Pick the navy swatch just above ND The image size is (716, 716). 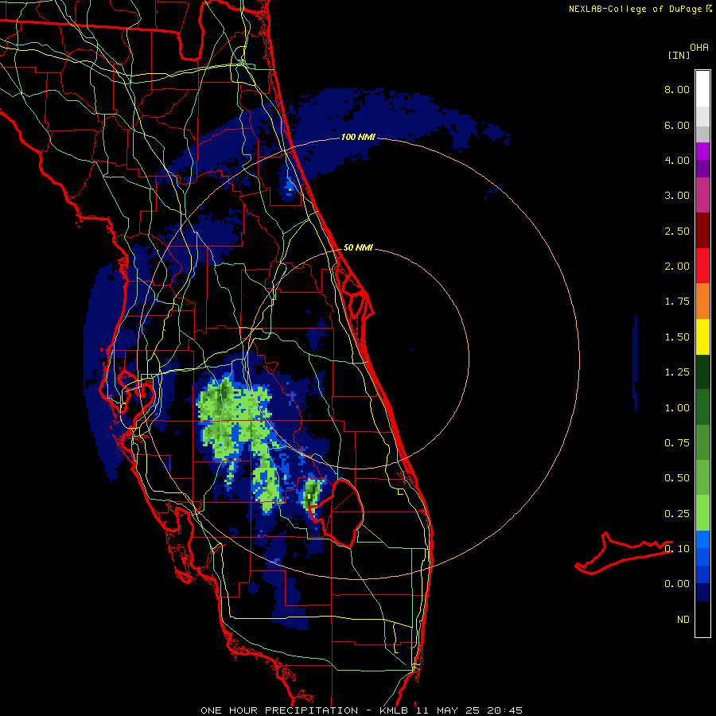[702, 592]
